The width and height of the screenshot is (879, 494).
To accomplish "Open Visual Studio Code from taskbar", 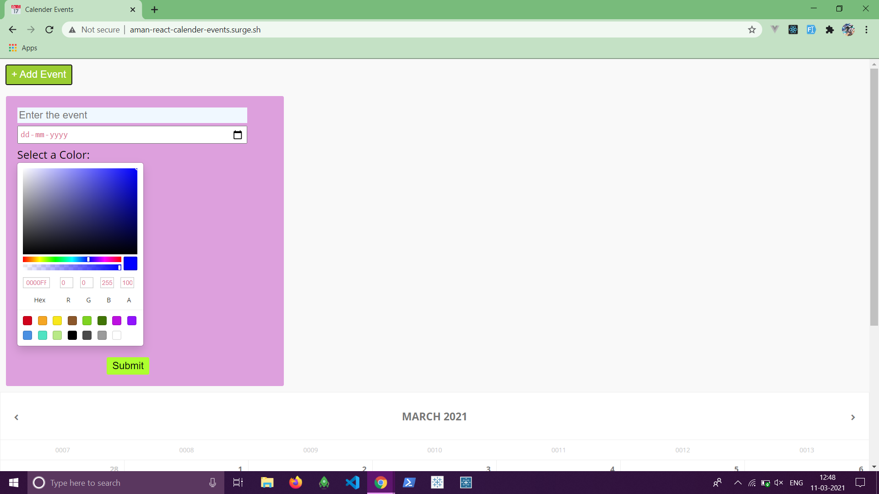I will [353, 483].
